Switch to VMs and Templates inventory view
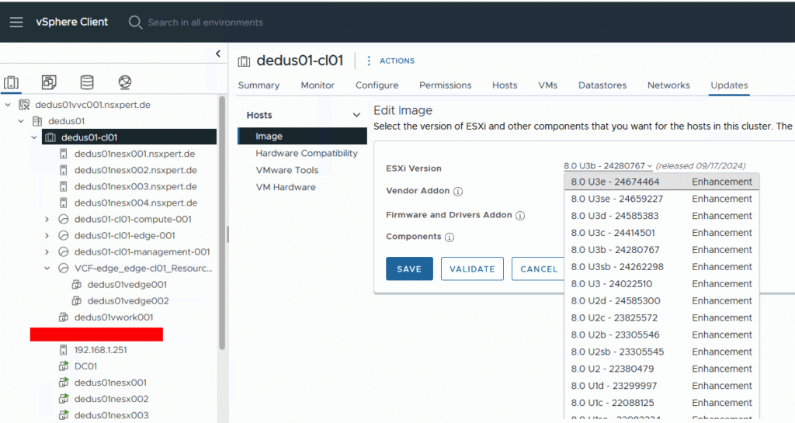 click(x=49, y=82)
